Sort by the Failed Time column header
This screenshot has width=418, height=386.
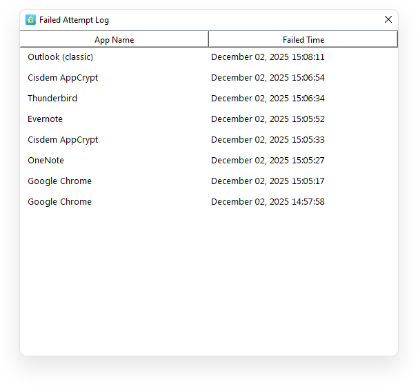click(303, 40)
